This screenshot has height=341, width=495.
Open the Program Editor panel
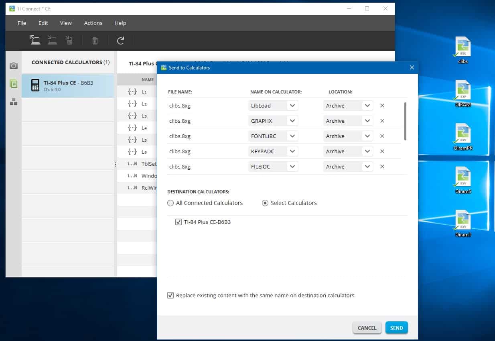point(14,101)
